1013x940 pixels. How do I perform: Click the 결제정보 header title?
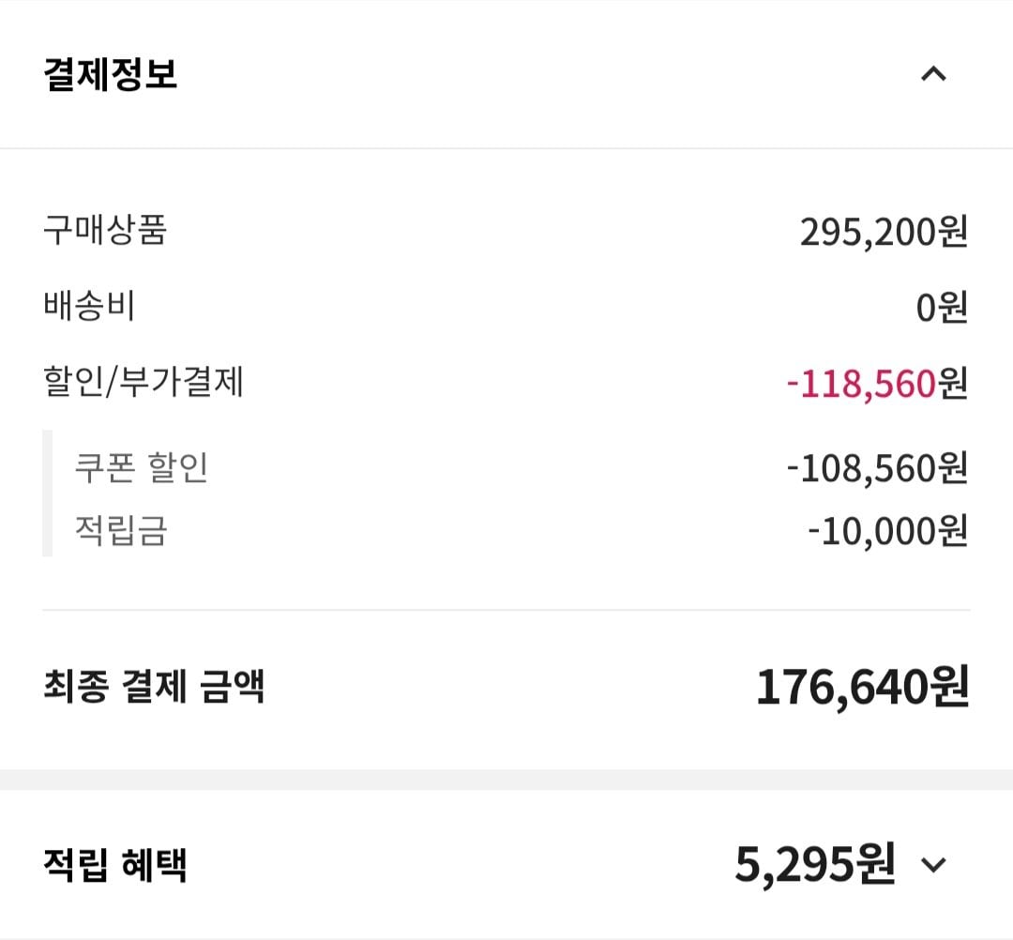110,74
